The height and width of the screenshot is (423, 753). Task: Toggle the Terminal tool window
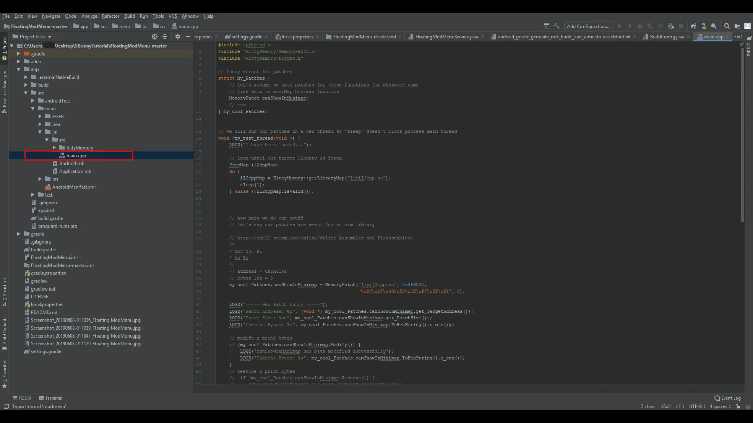(x=51, y=398)
